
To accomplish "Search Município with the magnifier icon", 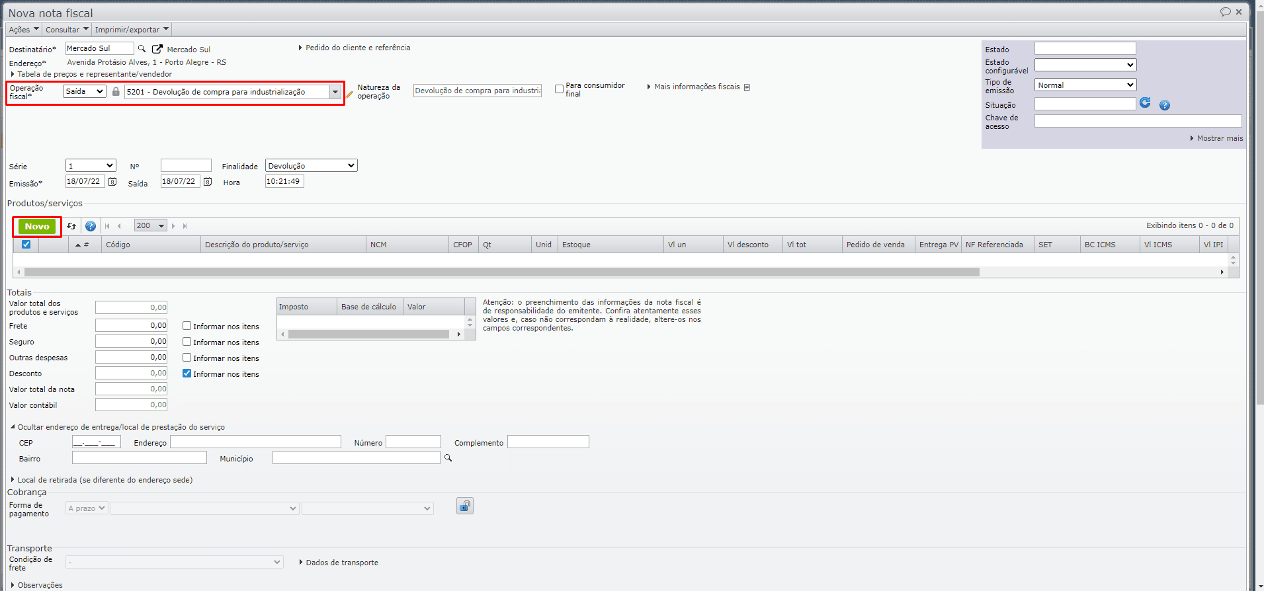I will [x=448, y=458].
